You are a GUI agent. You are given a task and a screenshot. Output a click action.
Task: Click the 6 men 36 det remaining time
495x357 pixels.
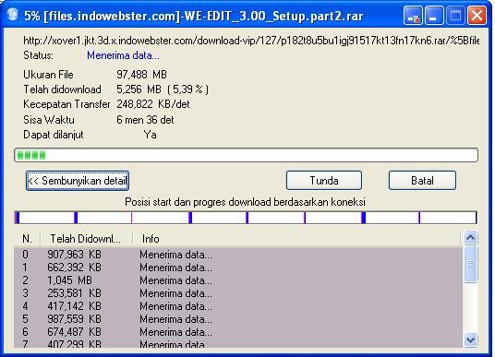tap(145, 120)
